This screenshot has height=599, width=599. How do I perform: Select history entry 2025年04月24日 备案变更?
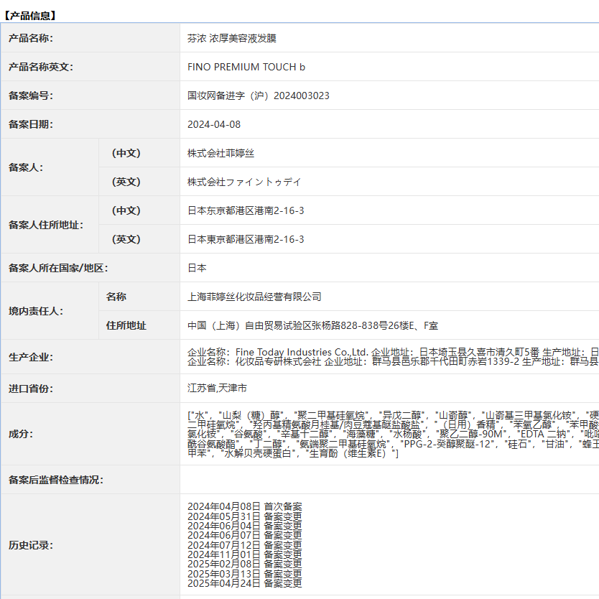pos(245,583)
